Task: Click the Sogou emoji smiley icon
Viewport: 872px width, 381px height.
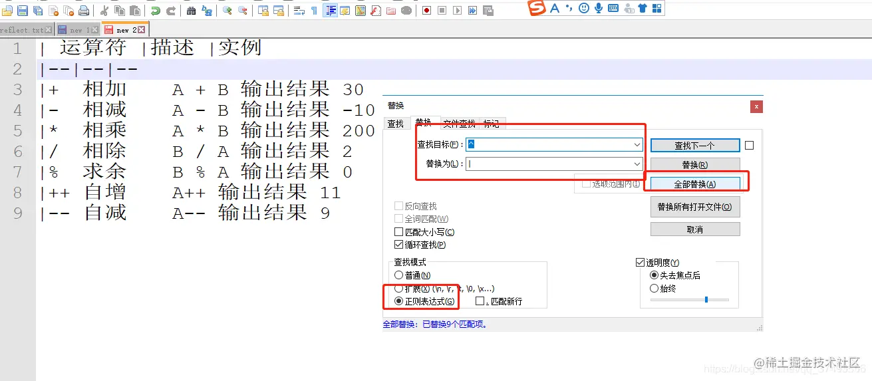Action: pos(583,8)
